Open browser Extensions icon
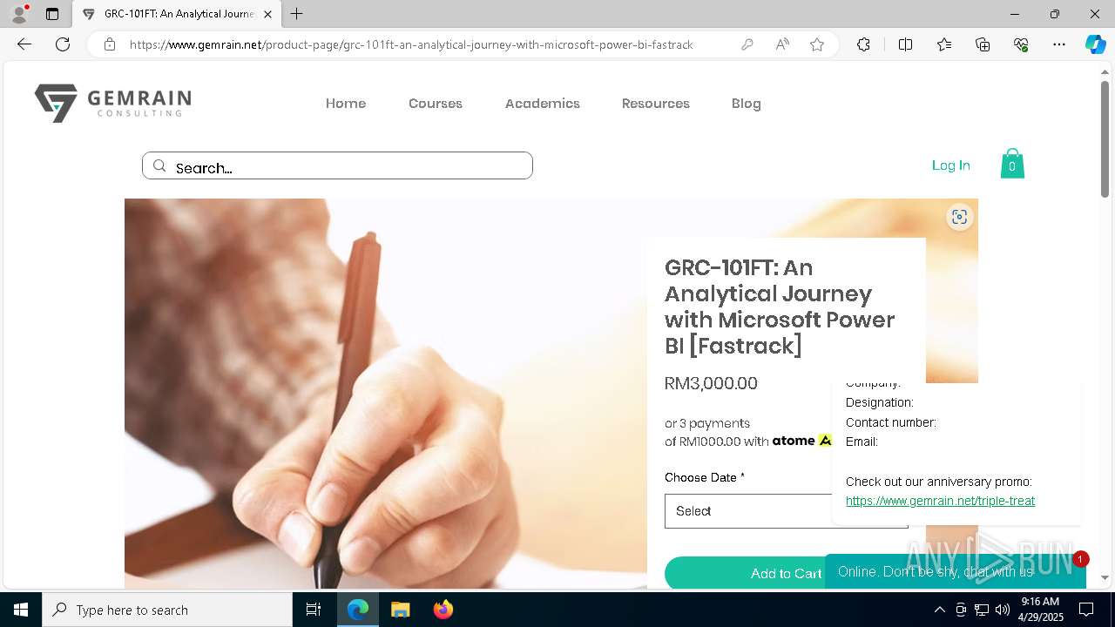Viewport: 1115px width, 627px height. pyautogui.click(x=863, y=44)
